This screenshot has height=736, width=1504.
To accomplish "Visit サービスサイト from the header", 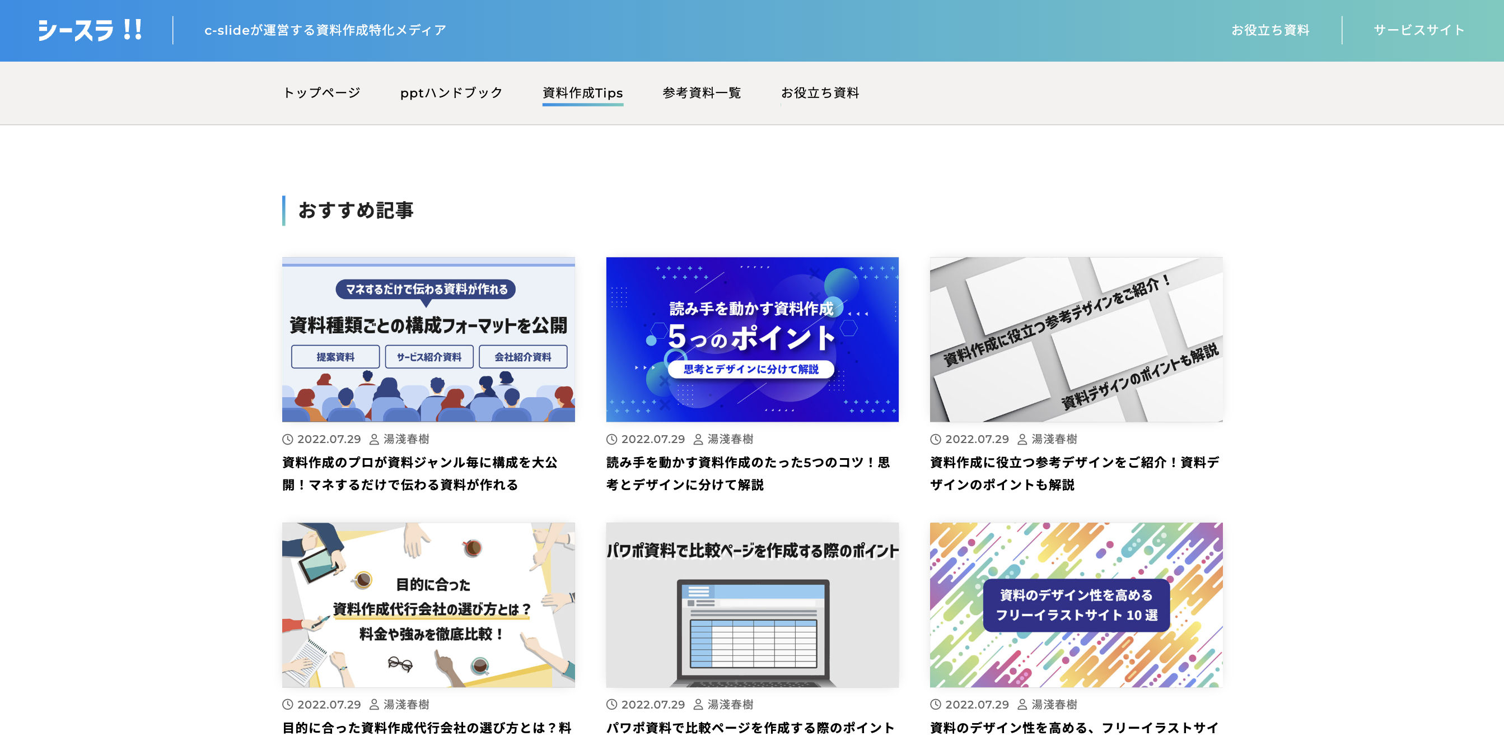I will pos(1418,30).
